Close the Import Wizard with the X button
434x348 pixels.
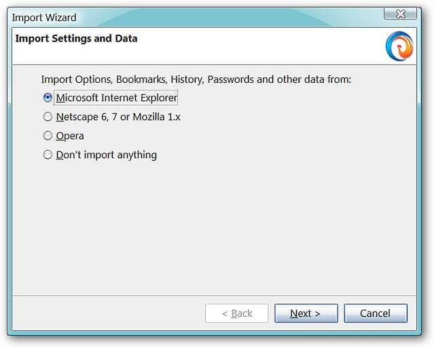pos(400,14)
